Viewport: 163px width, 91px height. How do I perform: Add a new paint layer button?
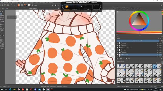pyautogui.click(x=117, y=59)
